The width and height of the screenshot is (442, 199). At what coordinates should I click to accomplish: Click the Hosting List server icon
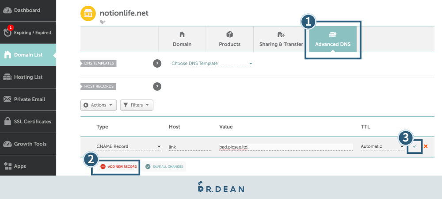coord(8,77)
